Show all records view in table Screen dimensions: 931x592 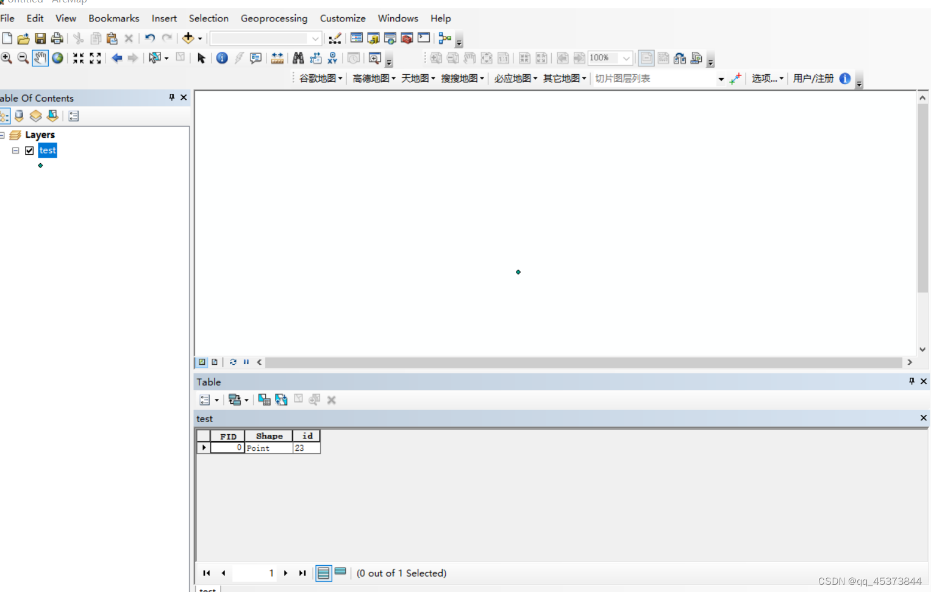(x=324, y=573)
